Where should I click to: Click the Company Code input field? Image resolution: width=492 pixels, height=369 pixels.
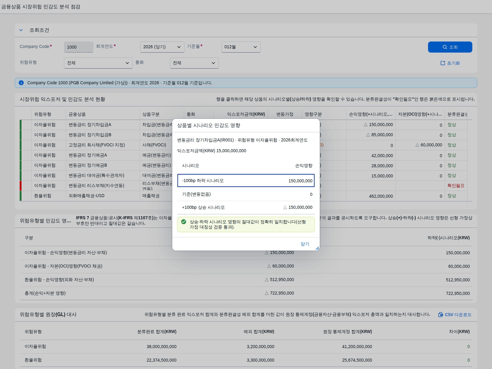pyautogui.click(x=78, y=47)
